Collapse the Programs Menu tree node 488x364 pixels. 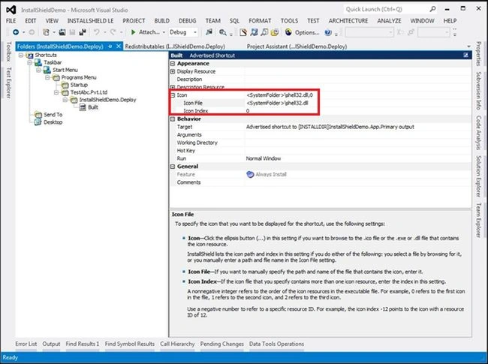[47, 77]
